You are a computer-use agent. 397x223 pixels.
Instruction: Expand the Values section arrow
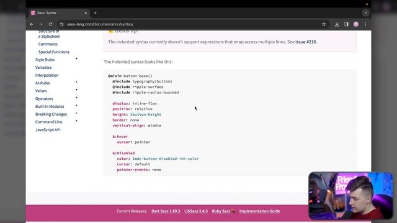tap(76, 90)
